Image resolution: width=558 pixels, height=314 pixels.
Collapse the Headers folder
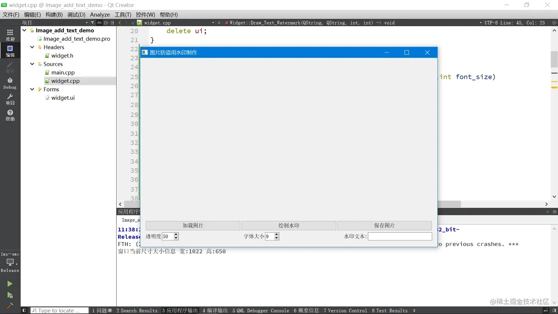32,47
